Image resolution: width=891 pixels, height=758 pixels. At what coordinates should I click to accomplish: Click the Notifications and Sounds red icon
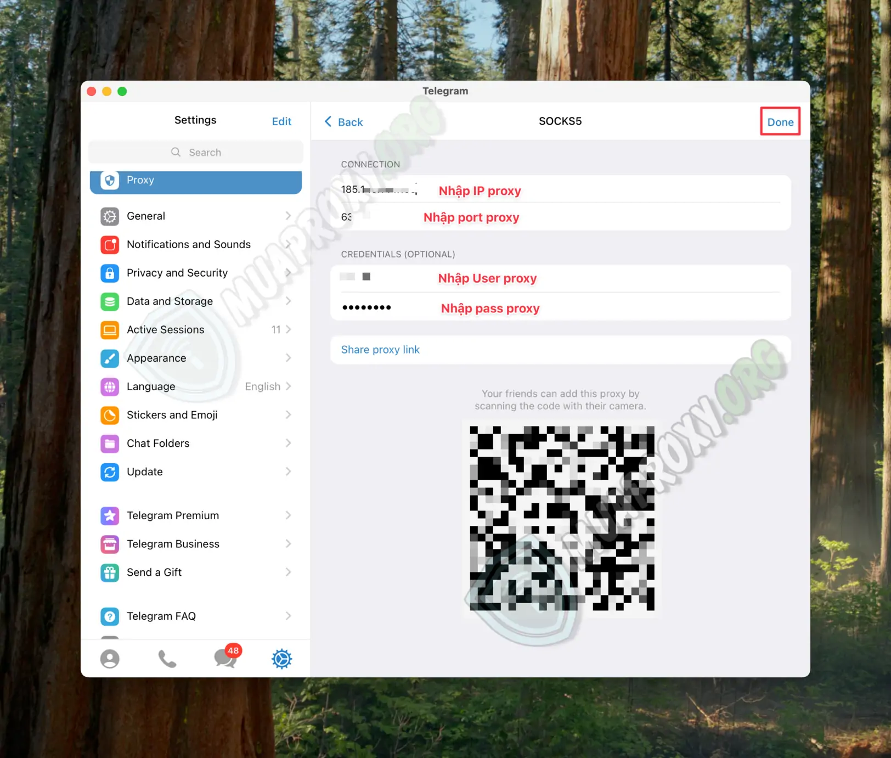[110, 245]
